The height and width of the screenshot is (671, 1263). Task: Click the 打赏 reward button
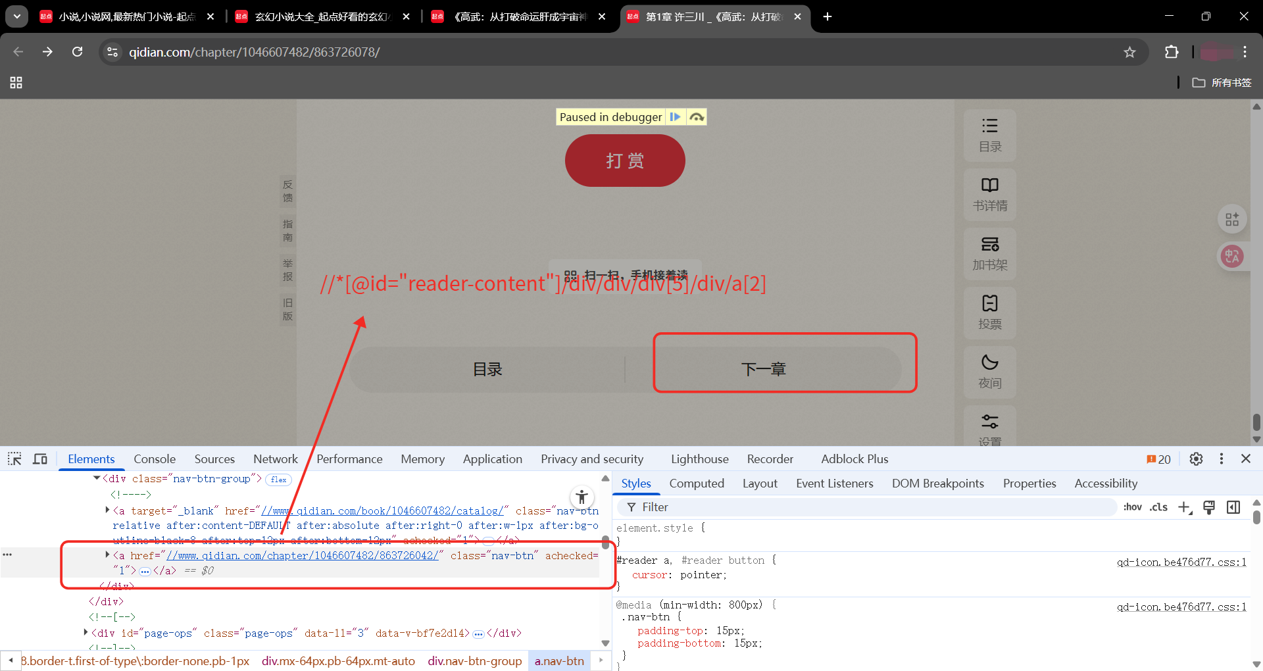tap(625, 161)
